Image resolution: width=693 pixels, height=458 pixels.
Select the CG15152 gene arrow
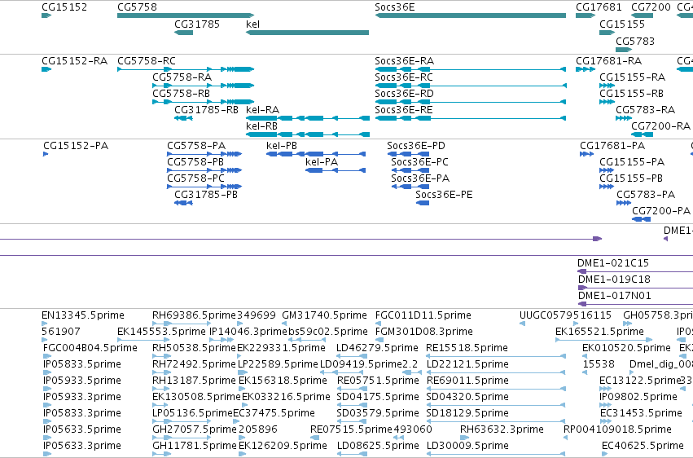pos(46,15)
